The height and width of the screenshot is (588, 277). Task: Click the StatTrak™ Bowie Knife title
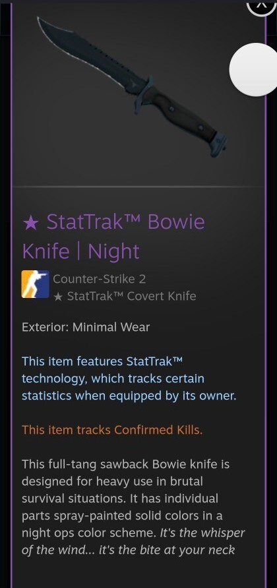[126, 221]
